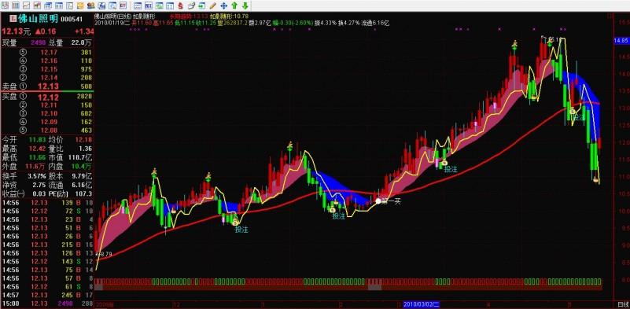
Task: Click the sell level ② price 12.14
Action: click(x=49, y=78)
